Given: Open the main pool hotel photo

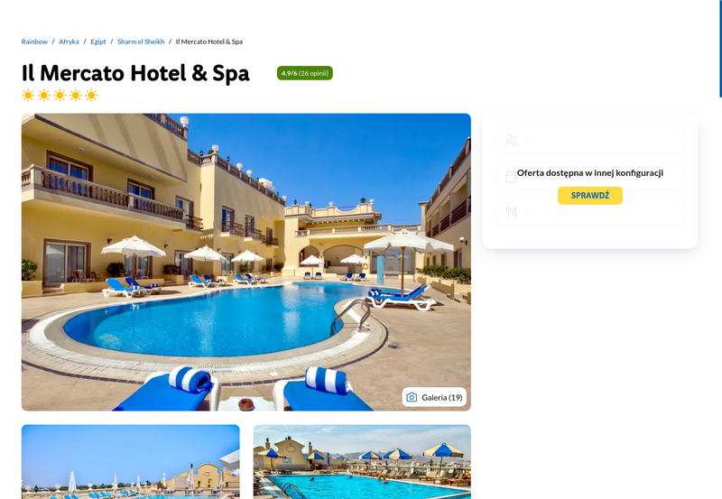Looking at the screenshot, I should [x=246, y=262].
